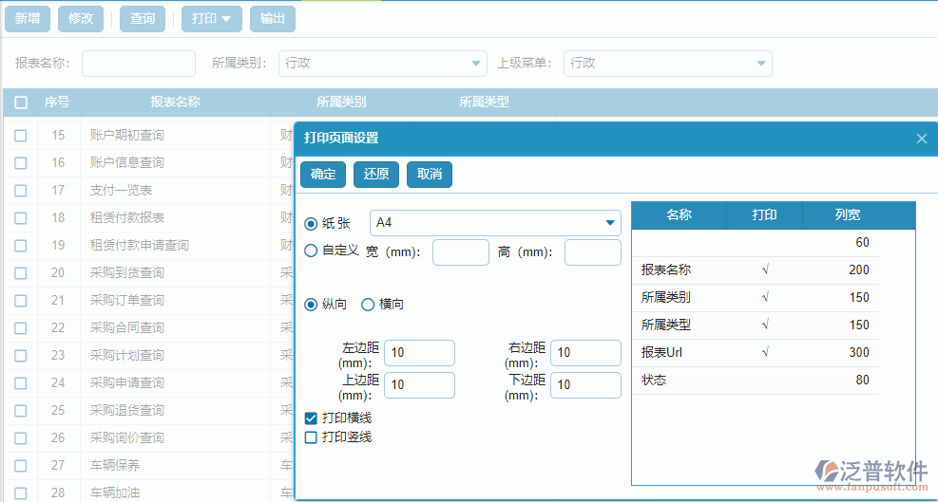938x502 pixels.
Task: Choose 横向 landscape orientation
Action: pyautogui.click(x=368, y=305)
